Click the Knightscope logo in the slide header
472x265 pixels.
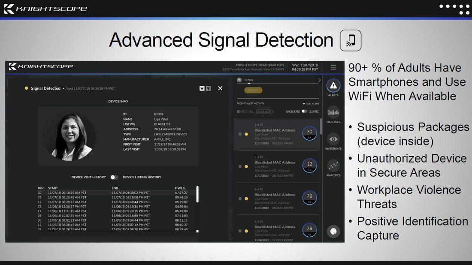click(45, 9)
